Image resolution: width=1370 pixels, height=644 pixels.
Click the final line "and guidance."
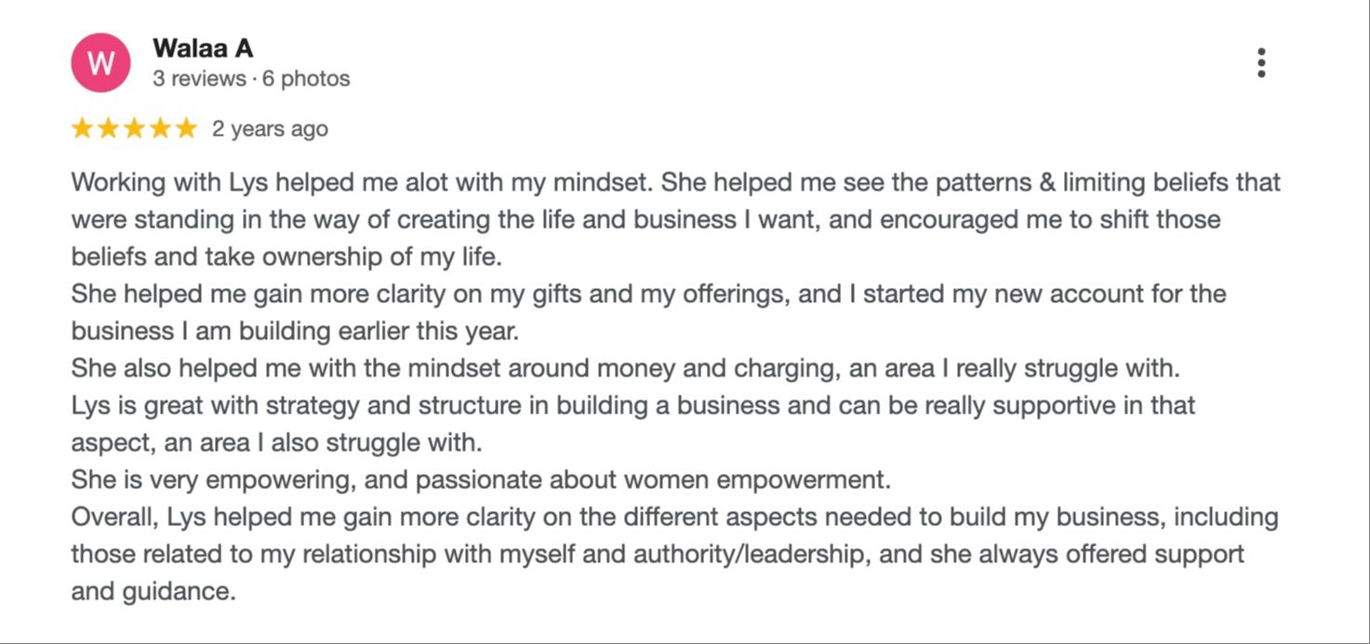pyautogui.click(x=153, y=592)
